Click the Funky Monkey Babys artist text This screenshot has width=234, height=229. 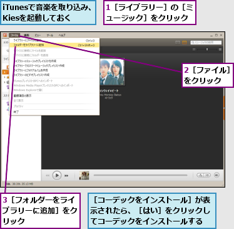coord(110,95)
